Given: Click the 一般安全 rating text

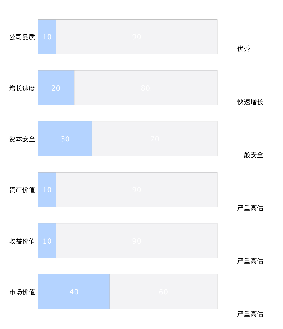Looking at the screenshot, I should [250, 155].
